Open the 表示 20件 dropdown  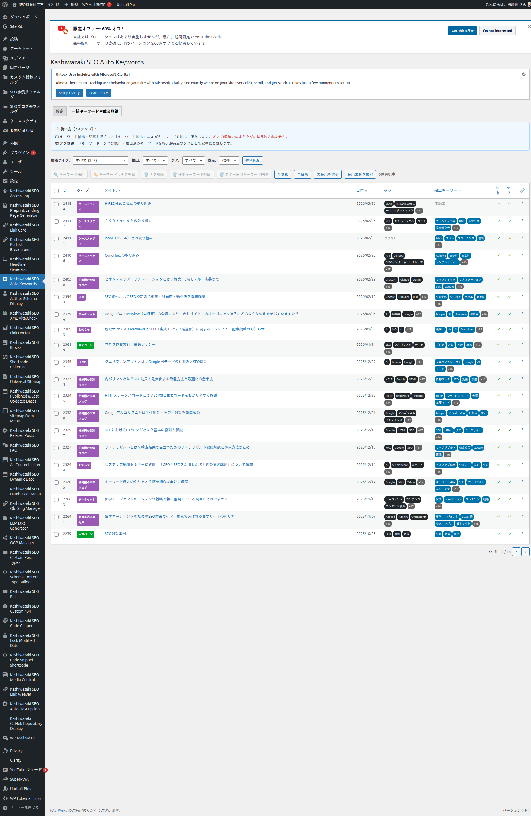[x=229, y=160]
